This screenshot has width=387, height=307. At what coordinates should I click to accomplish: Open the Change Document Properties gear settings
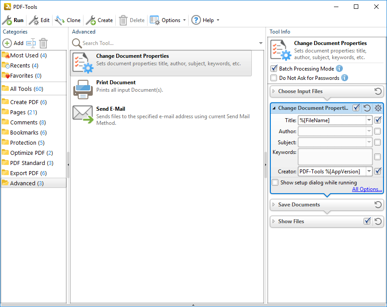point(378,108)
